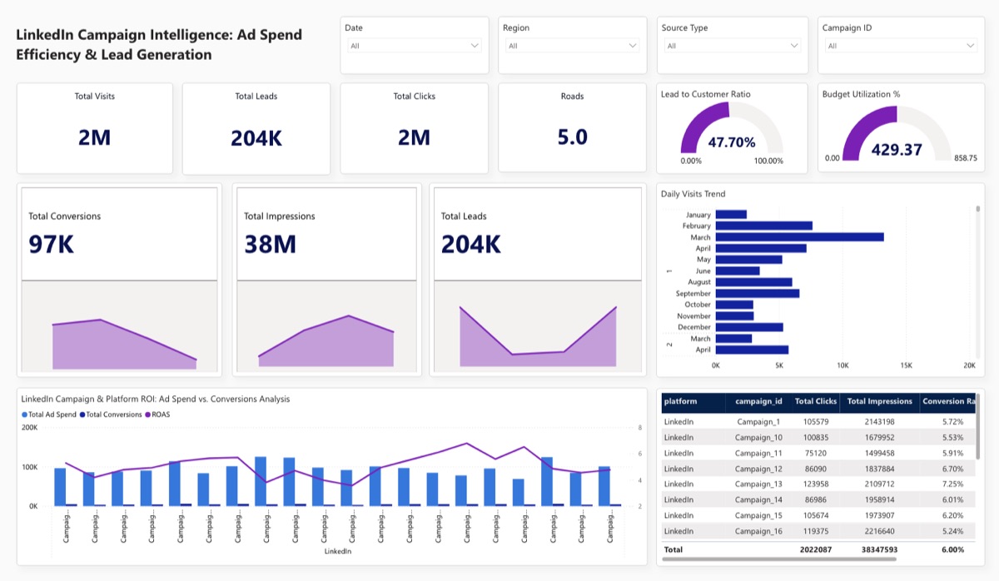The height and width of the screenshot is (581, 999).
Task: Select the Campaign_1 cell in the table
Action: click(x=758, y=421)
